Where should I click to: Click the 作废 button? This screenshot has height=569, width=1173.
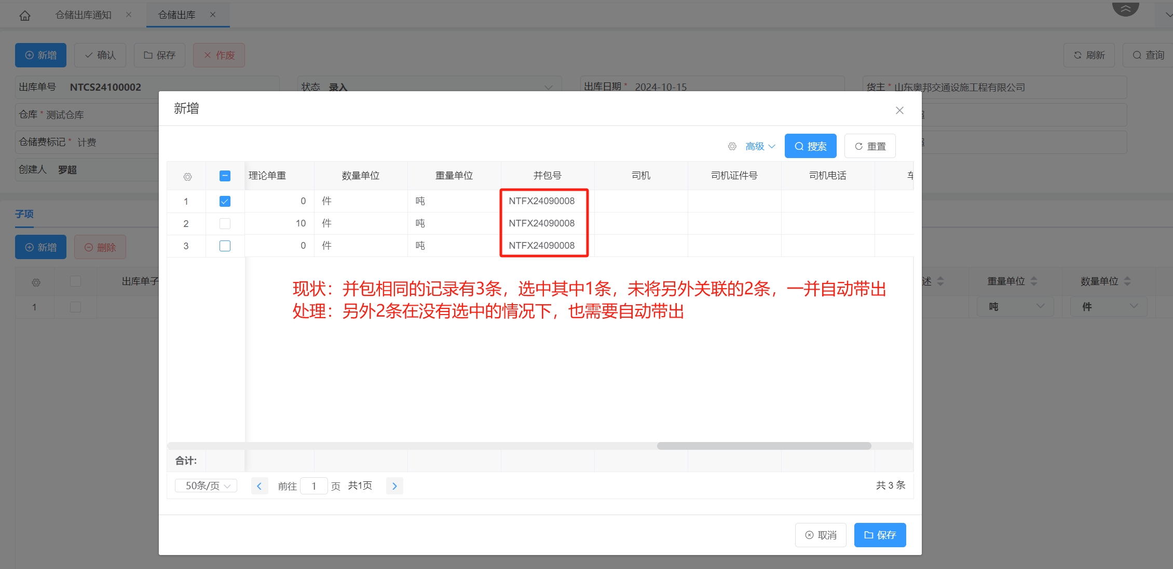219,55
